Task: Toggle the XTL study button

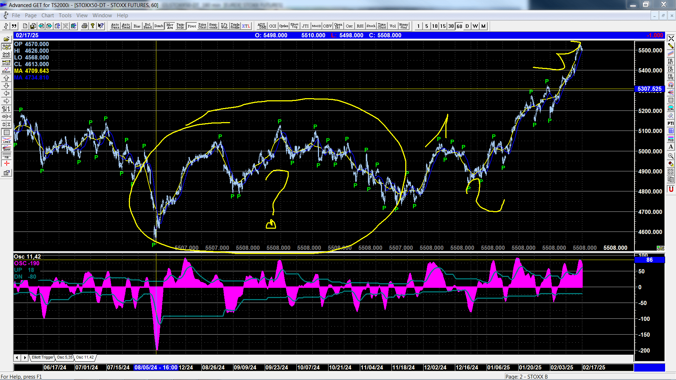Action: pyautogui.click(x=246, y=26)
